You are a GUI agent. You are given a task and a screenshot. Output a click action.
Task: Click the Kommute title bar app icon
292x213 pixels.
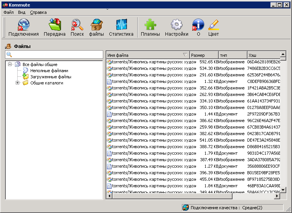pyautogui.click(x=5, y=5)
